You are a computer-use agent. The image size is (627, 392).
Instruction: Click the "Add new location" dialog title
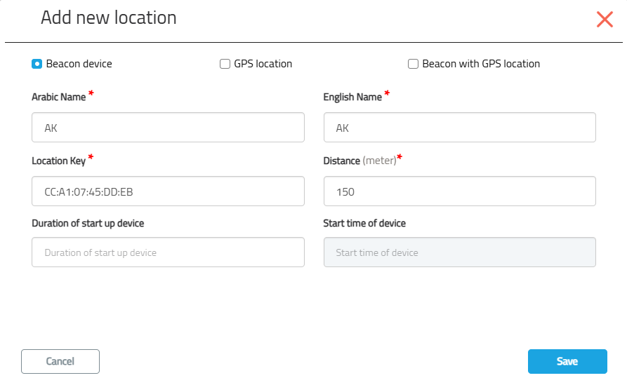109,18
